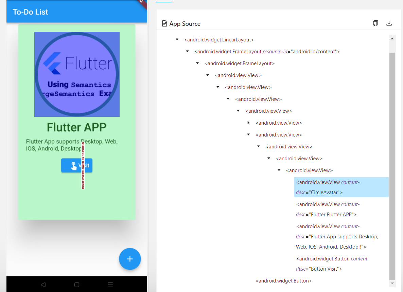The image size is (403, 292).
Task: Collapse the second android.widget.FrameLayout node
Action: pyautogui.click(x=197, y=63)
